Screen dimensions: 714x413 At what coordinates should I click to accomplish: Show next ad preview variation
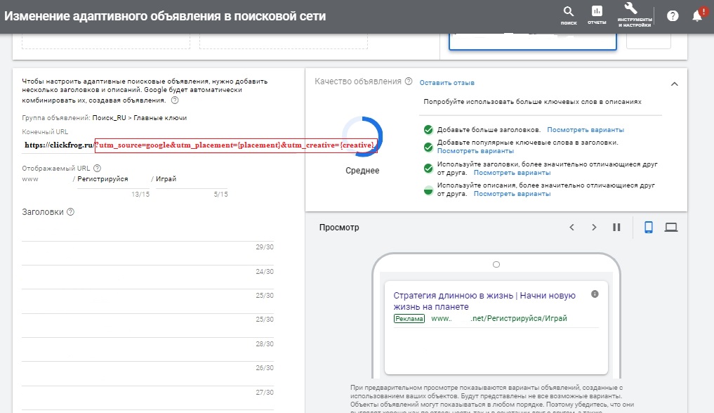click(x=594, y=227)
